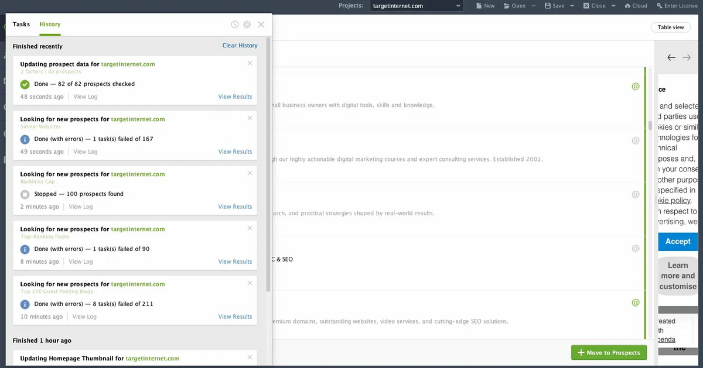Viewport: 703px width, 368px height.
Task: Go forward with preview right arrow
Action: click(687, 57)
